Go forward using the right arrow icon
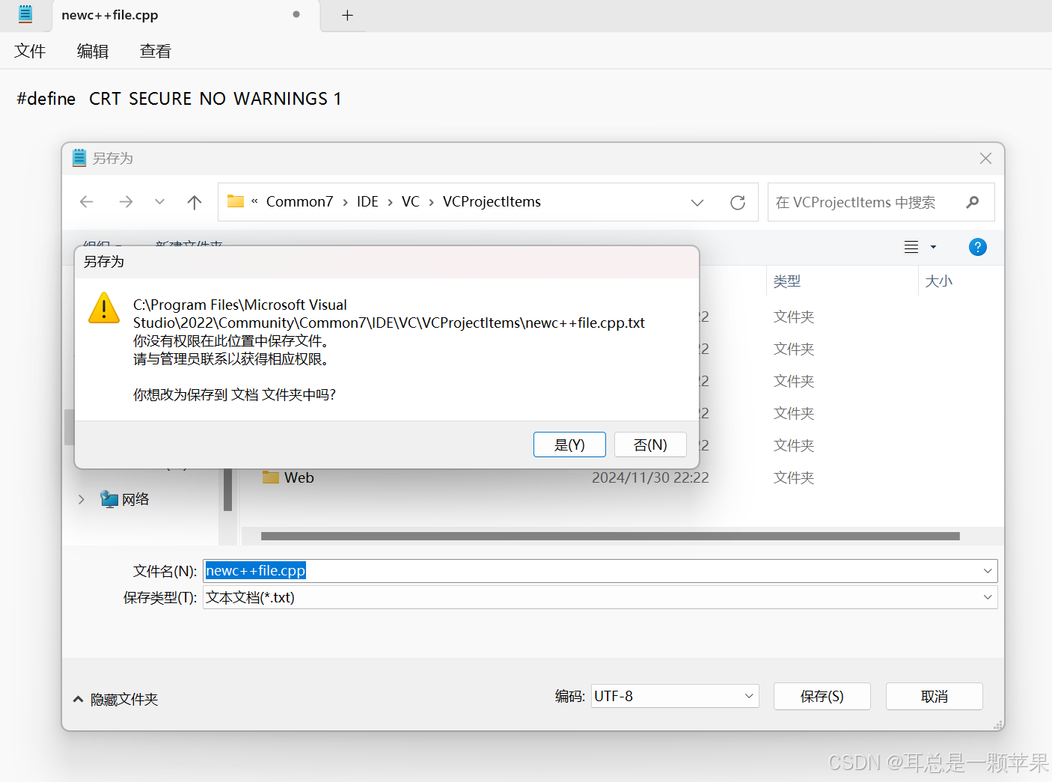The width and height of the screenshot is (1052, 782). (x=126, y=202)
